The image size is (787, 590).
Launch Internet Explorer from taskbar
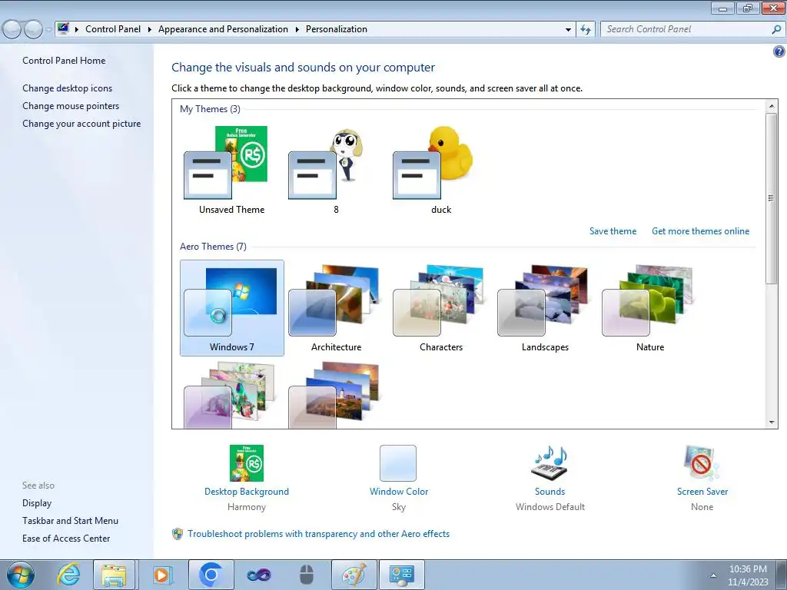pos(68,575)
